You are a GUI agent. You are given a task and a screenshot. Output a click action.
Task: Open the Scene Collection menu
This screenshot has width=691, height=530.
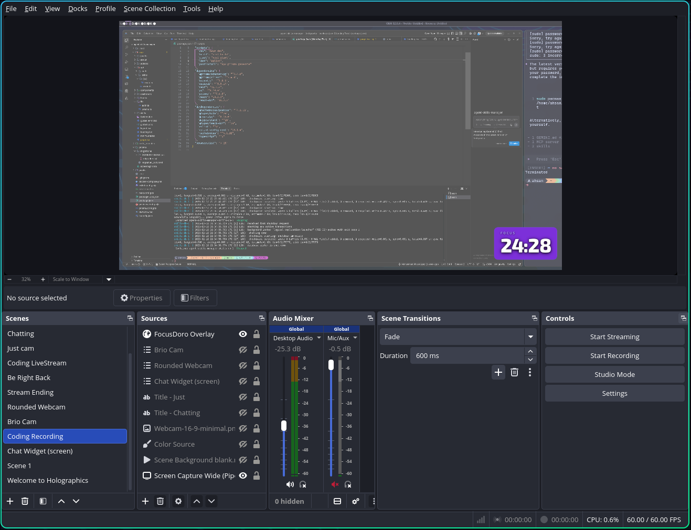point(150,8)
